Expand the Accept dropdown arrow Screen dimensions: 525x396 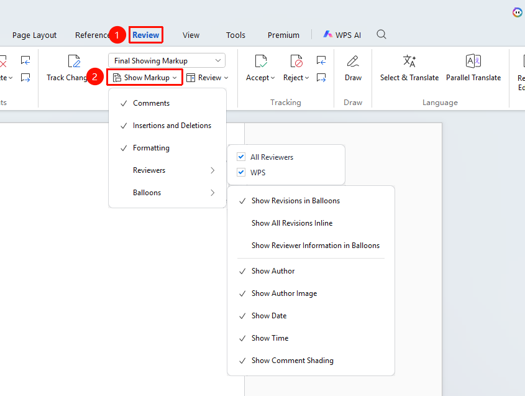pyautogui.click(x=273, y=78)
